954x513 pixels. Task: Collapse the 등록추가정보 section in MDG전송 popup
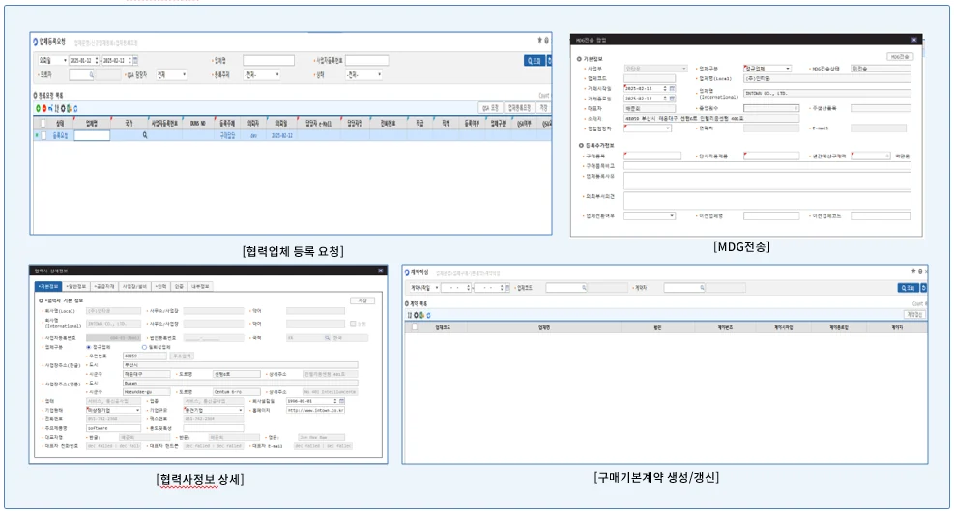pos(581,145)
